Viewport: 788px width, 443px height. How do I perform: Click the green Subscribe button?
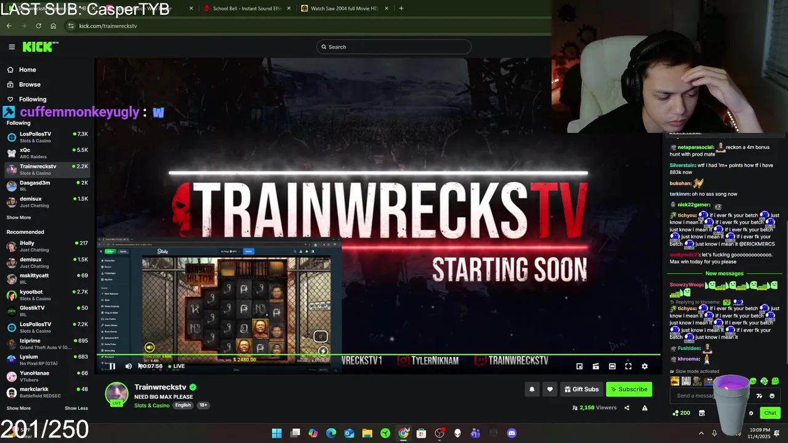pos(629,389)
